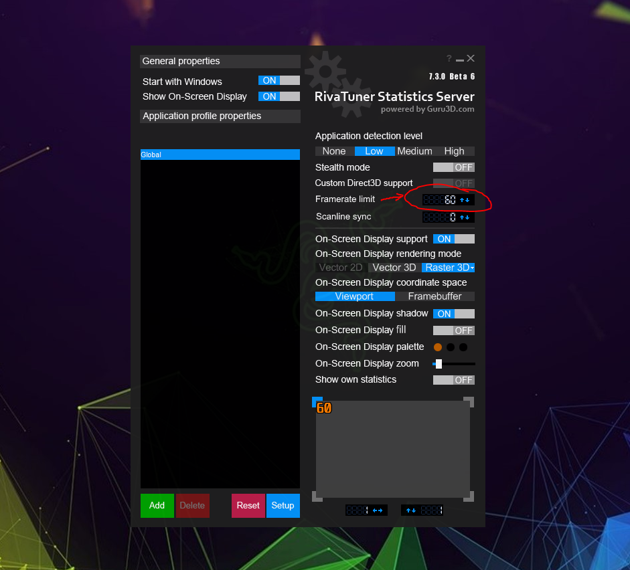Select the bottom-left OSD corner marker
The image size is (630, 570).
317,496
